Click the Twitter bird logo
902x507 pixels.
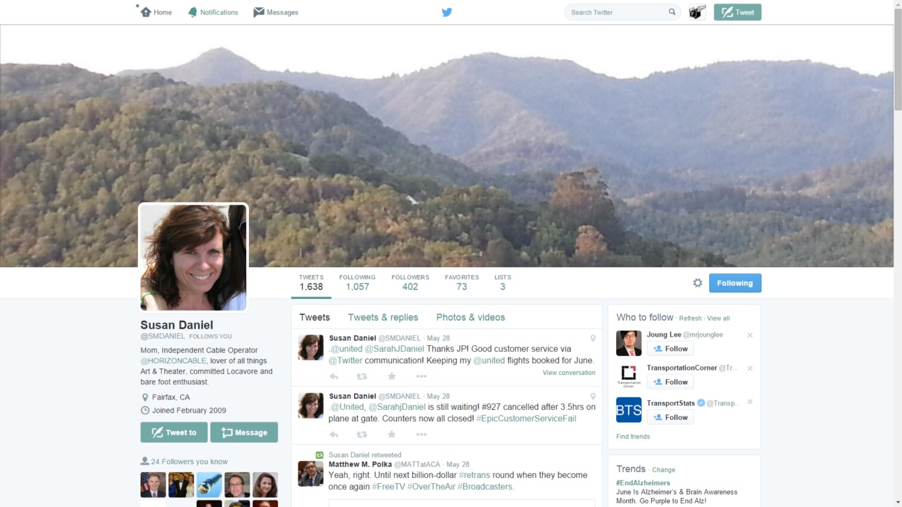[x=447, y=12]
